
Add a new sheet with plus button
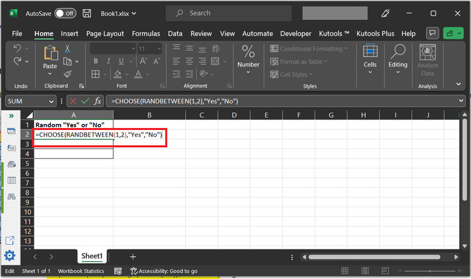pyautogui.click(x=132, y=256)
